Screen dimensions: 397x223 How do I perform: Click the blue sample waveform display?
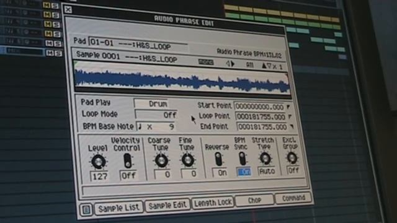coord(182,81)
